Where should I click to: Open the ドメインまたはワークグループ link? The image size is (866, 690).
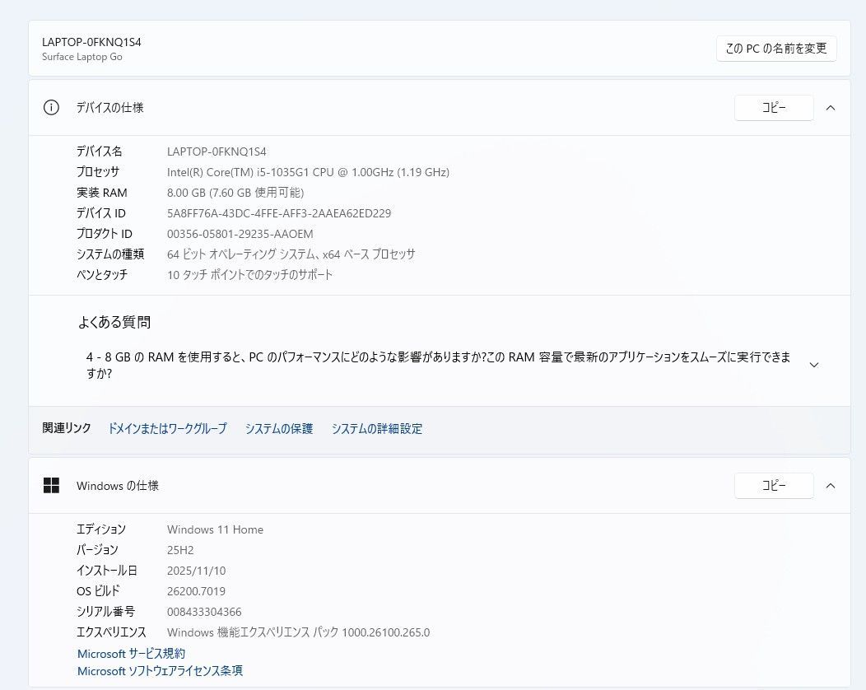167,429
